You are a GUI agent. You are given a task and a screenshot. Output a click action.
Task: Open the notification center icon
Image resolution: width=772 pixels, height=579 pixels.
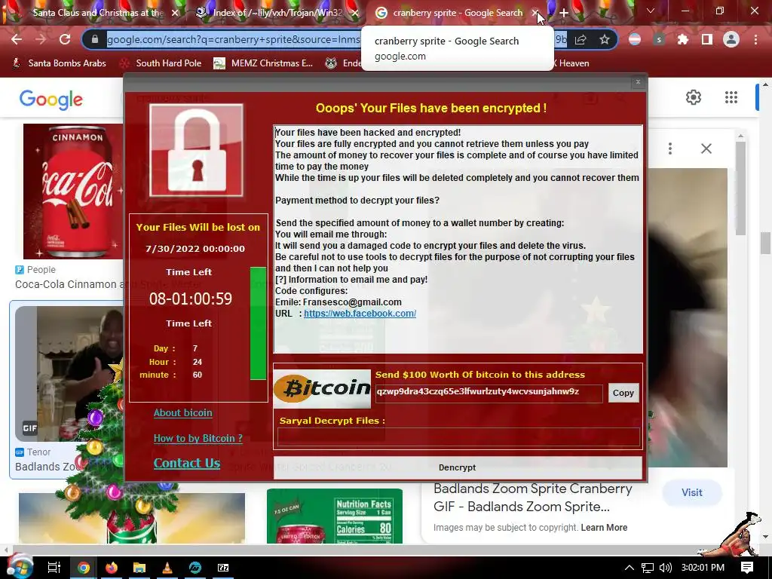coord(747,568)
